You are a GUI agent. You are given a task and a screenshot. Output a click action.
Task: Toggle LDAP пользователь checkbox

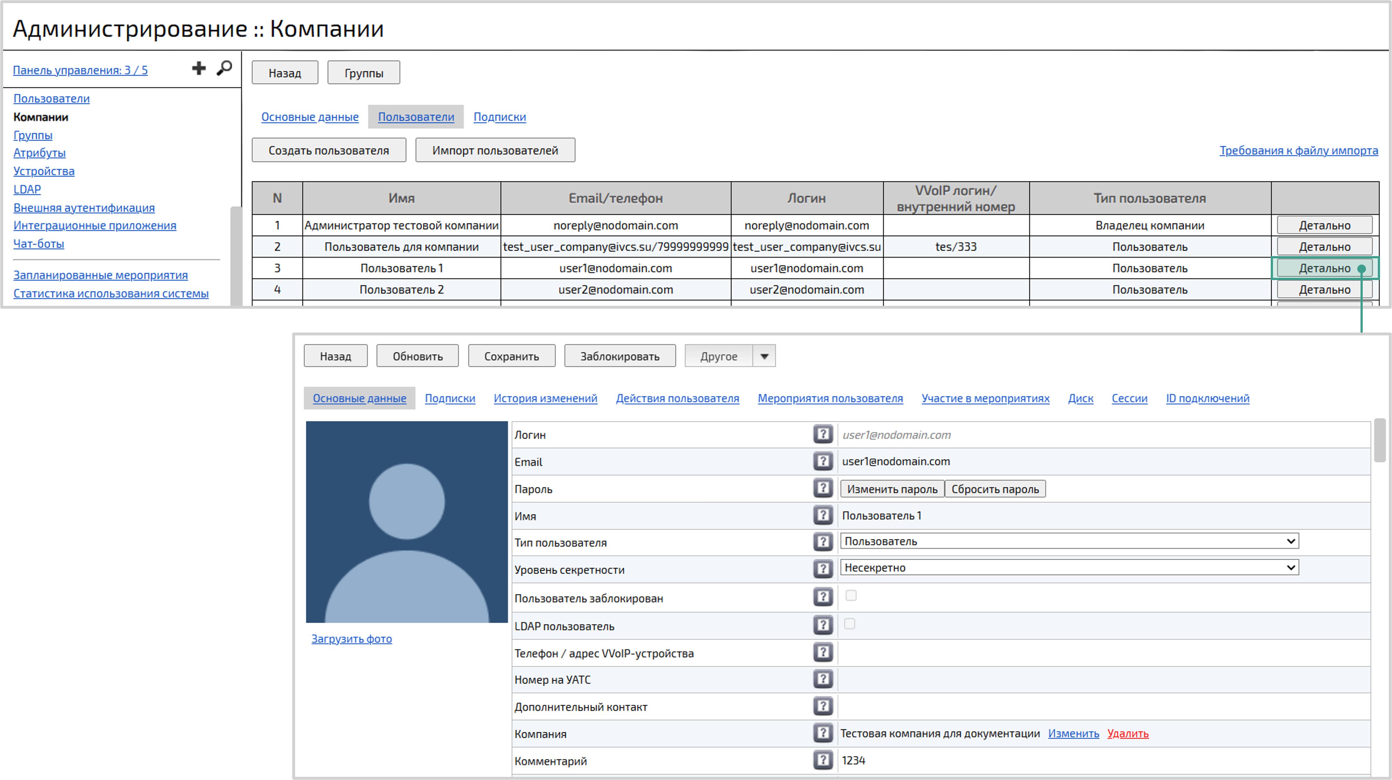849,624
